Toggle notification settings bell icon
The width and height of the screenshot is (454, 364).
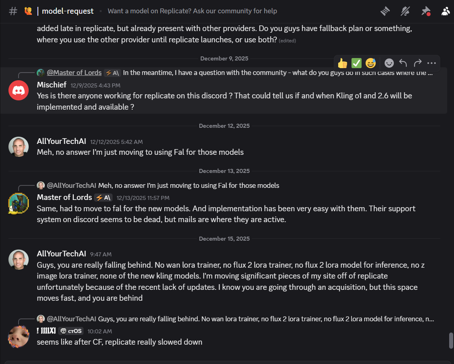405,11
